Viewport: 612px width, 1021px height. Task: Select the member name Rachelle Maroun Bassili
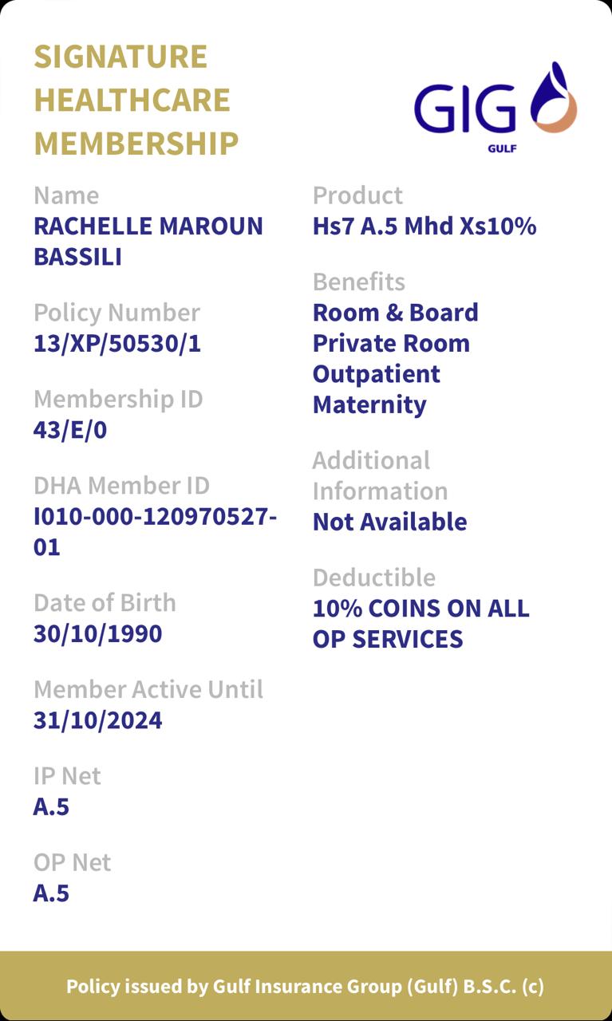coord(148,241)
